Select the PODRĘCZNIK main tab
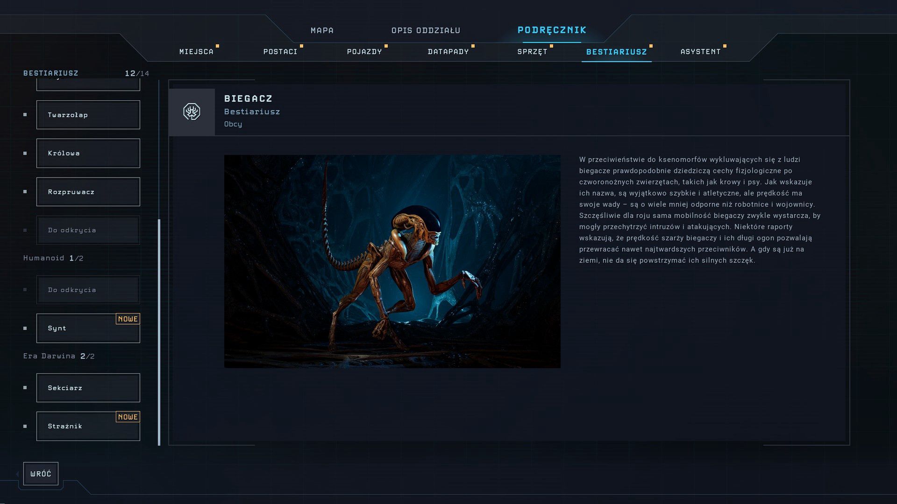 click(552, 30)
